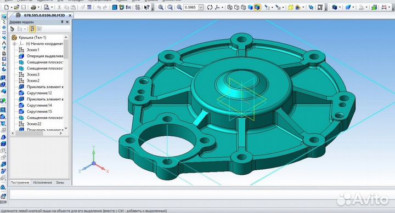
Task: Toggle the yellow cube icon in the top toolbar
Action: pyautogui.click(x=290, y=7)
